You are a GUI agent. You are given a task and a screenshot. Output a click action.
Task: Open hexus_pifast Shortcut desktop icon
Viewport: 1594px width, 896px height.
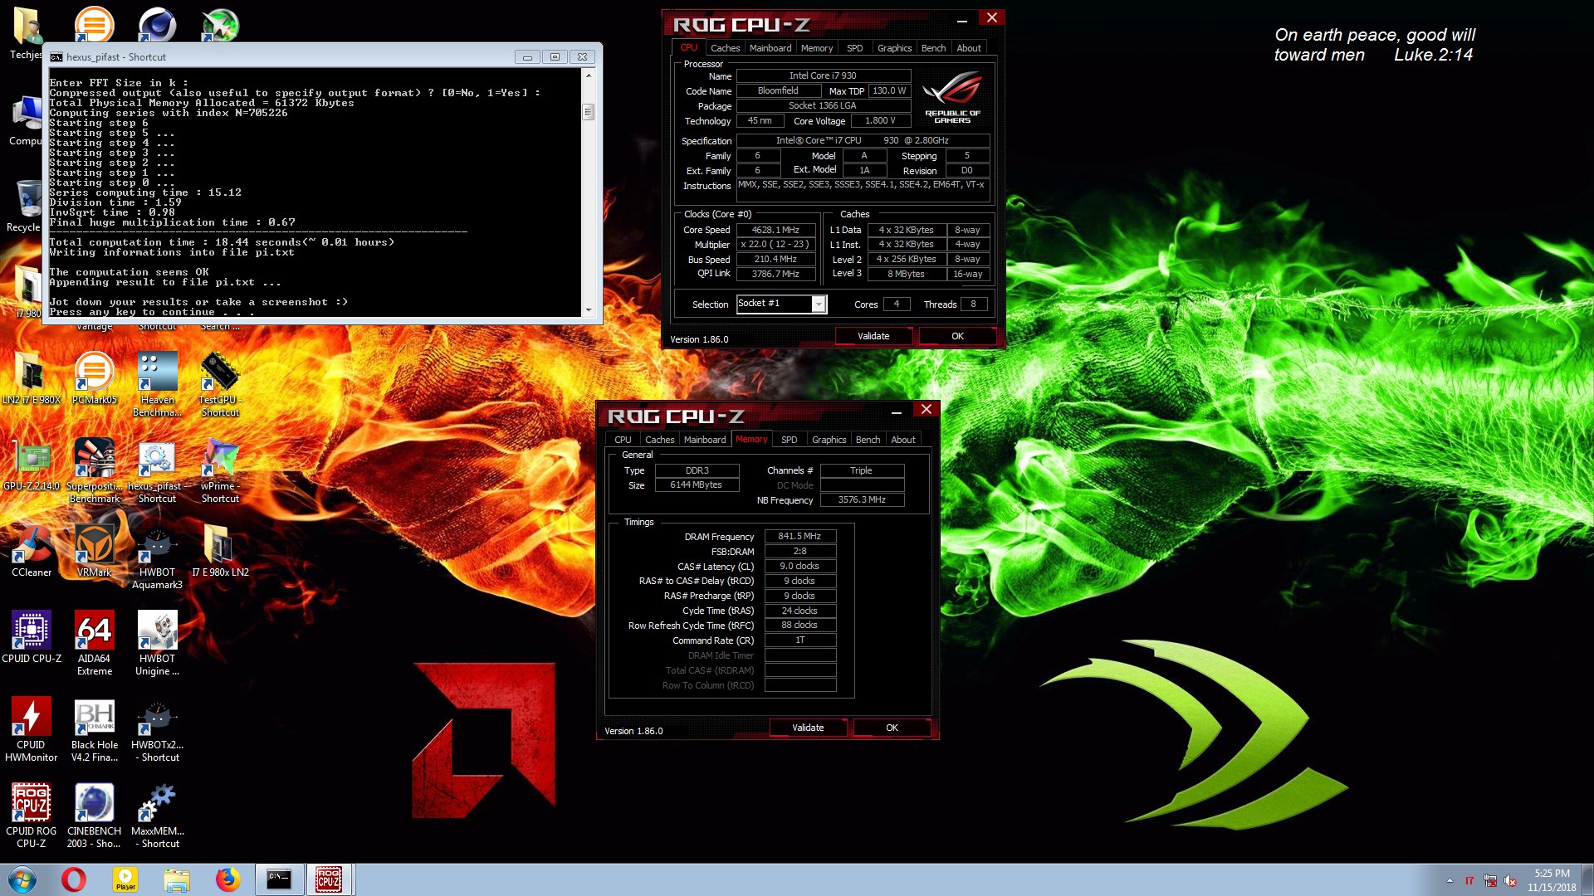(157, 470)
